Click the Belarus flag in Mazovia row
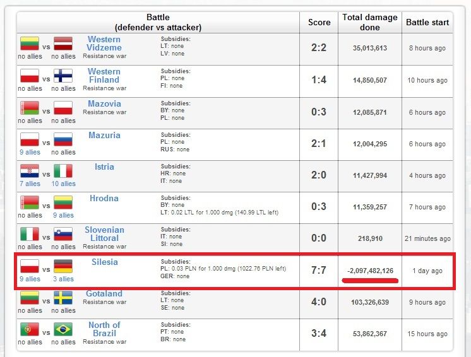 point(29,108)
